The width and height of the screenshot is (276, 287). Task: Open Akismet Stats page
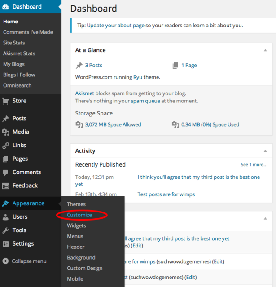pyautogui.click(x=19, y=53)
